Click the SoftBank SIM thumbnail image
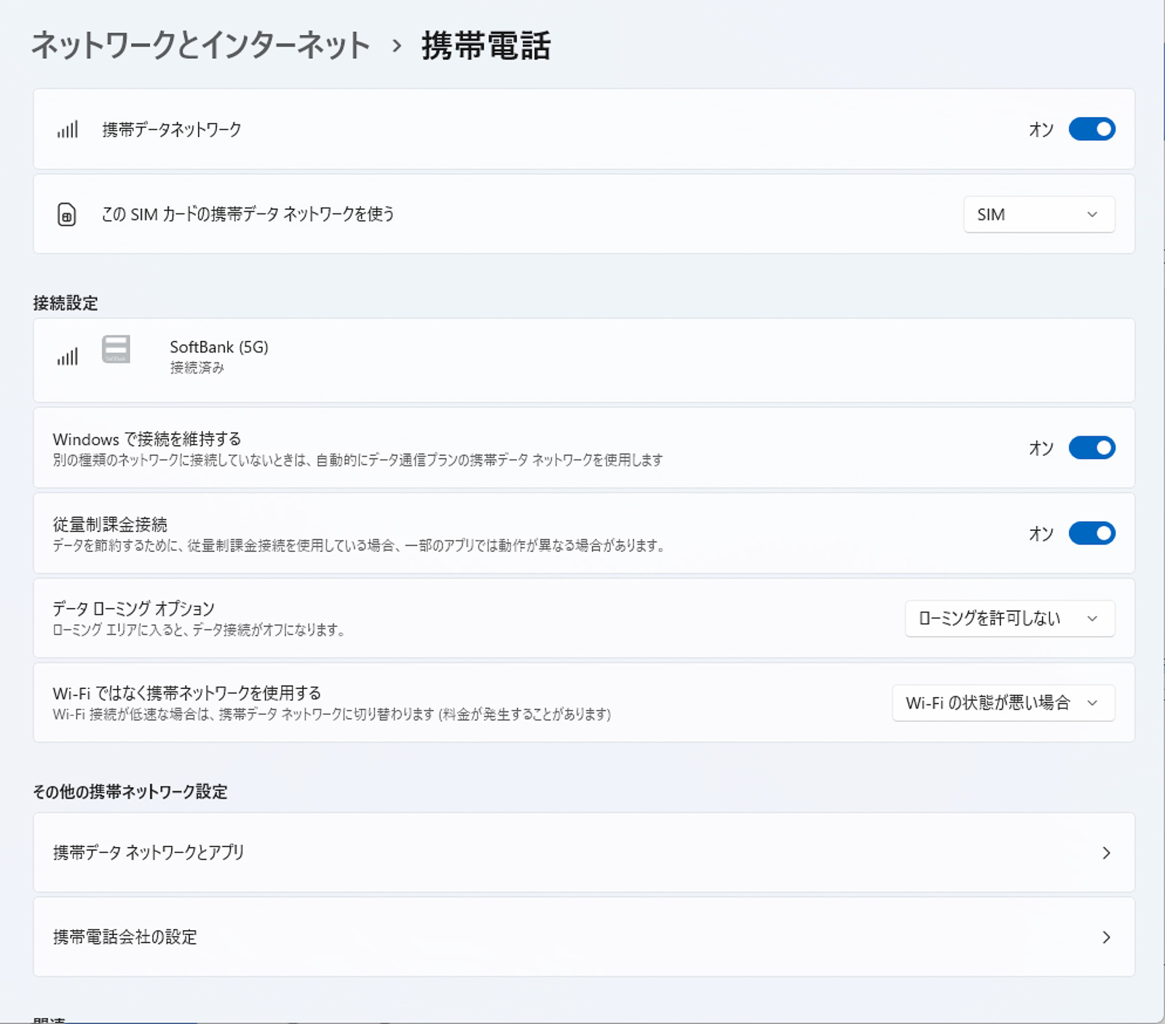 (x=115, y=350)
